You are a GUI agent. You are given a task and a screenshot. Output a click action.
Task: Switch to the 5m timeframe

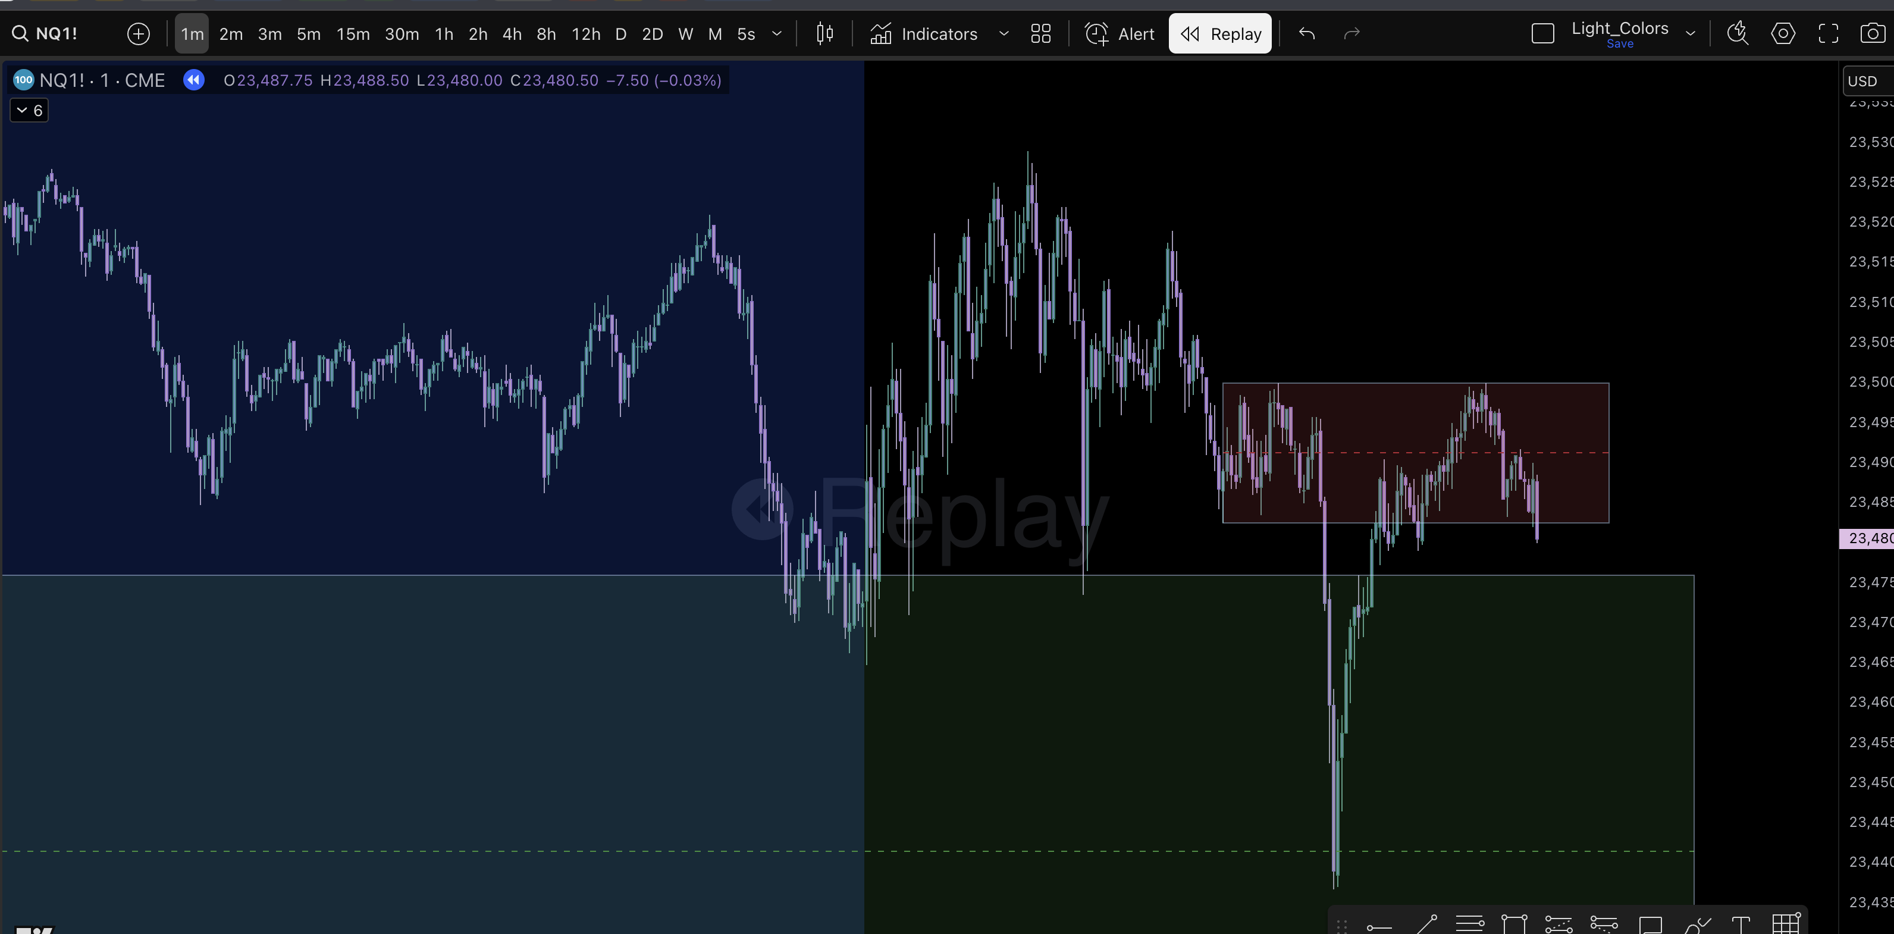coord(309,34)
